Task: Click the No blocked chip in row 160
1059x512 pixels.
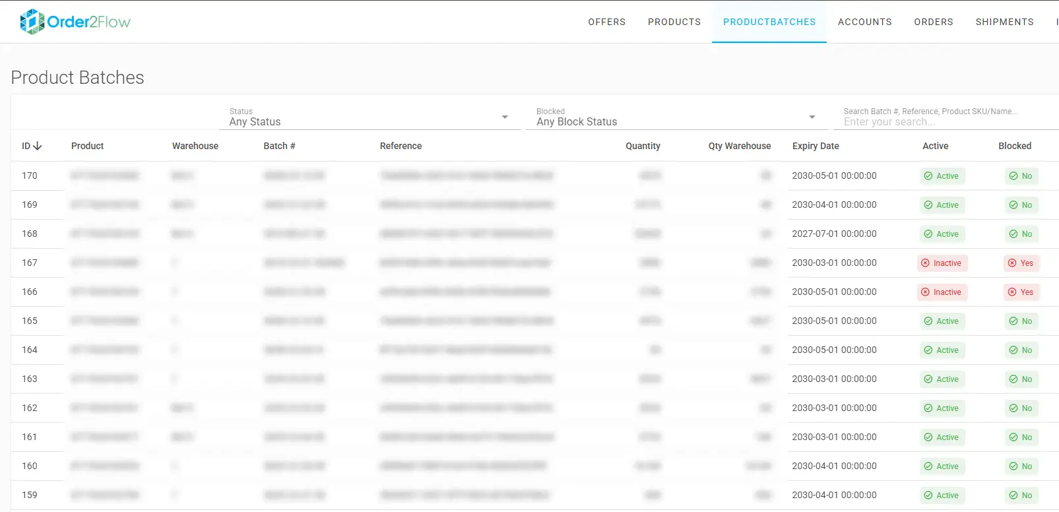Action: [1021, 466]
